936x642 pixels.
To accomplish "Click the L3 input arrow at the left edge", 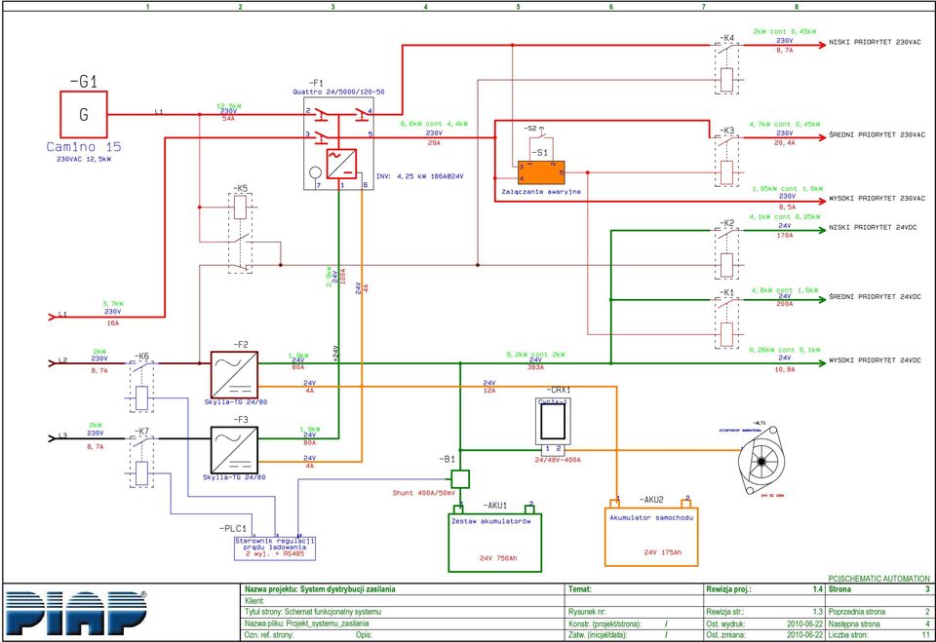I will click(52, 438).
